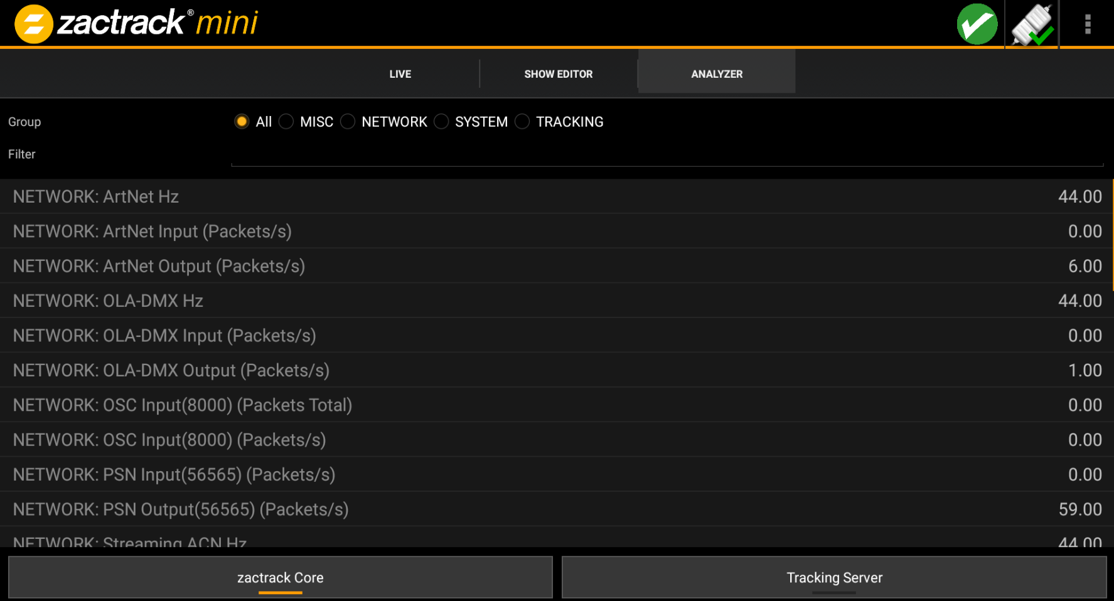This screenshot has width=1114, height=601.
Task: Switch to Tracking Server view
Action: pos(834,577)
